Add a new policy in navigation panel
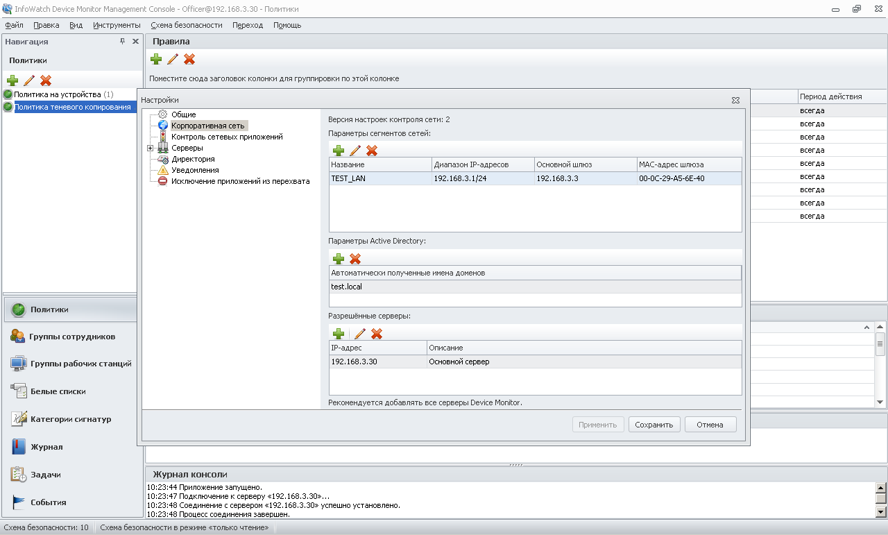This screenshot has width=888, height=535. pos(12,80)
